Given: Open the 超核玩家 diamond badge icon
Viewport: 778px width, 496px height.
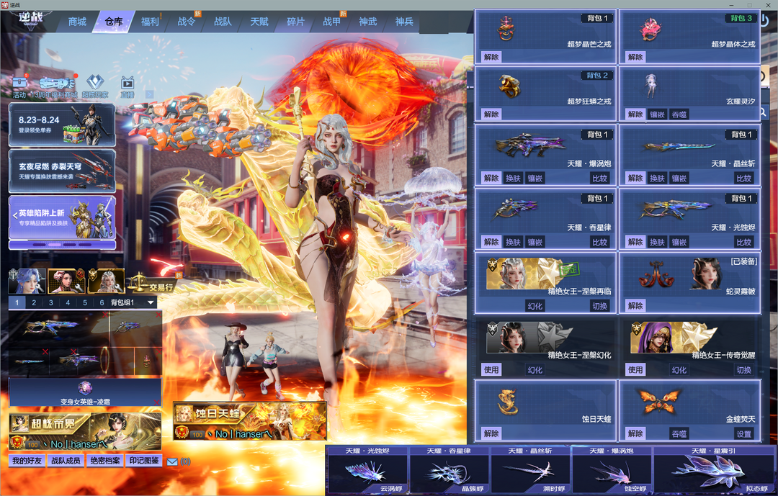Looking at the screenshot, I should 95,82.
